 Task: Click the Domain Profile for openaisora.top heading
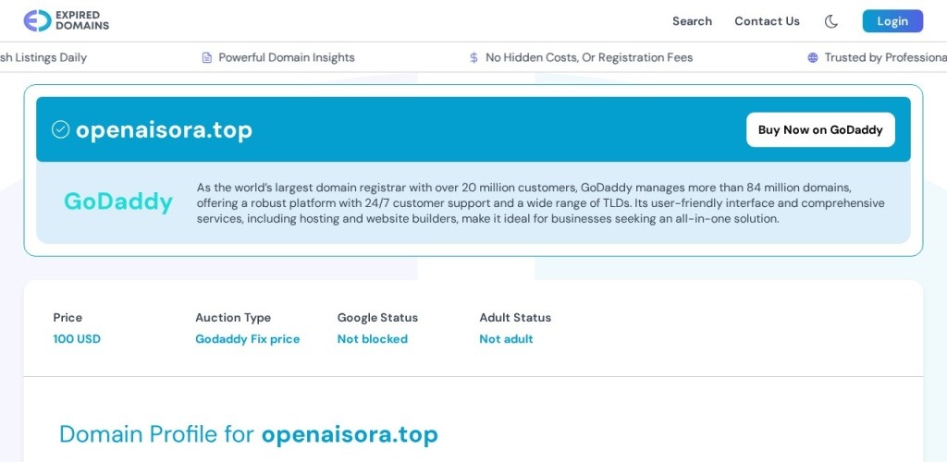tap(249, 434)
